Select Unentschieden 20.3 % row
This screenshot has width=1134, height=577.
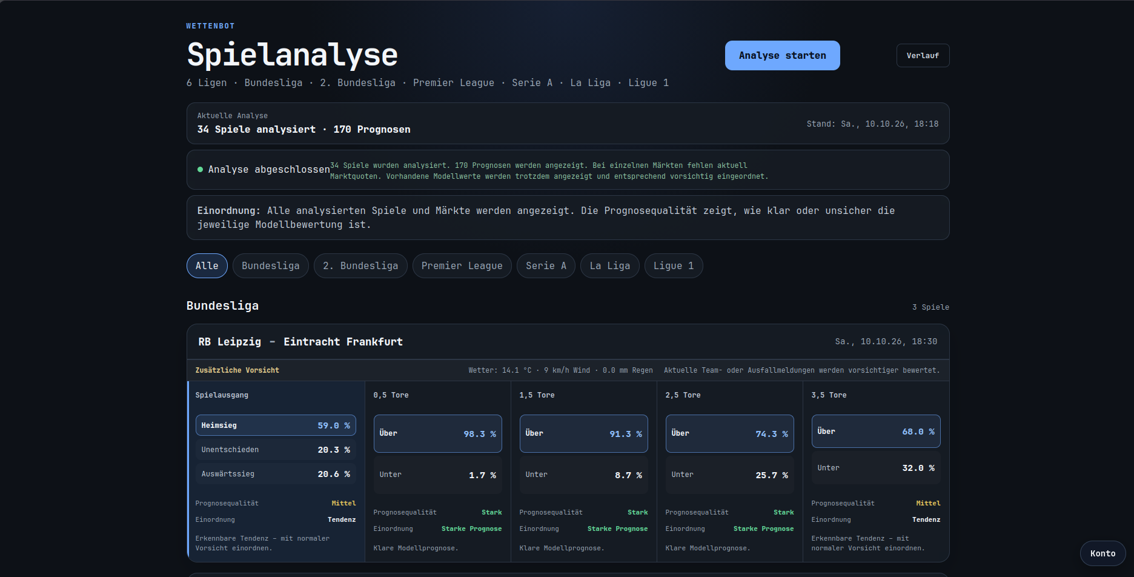pyautogui.click(x=276, y=449)
